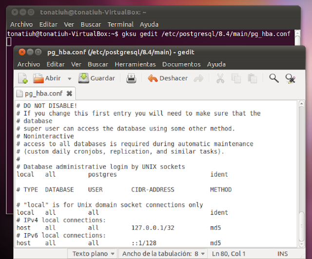
Task: Open Ancho de la tabulación dropdown
Action: tap(163, 254)
